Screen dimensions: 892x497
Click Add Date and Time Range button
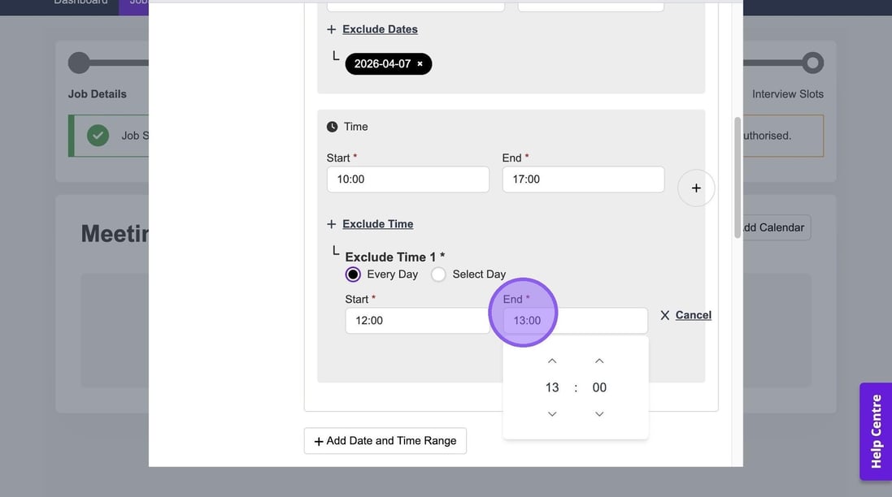click(x=385, y=441)
